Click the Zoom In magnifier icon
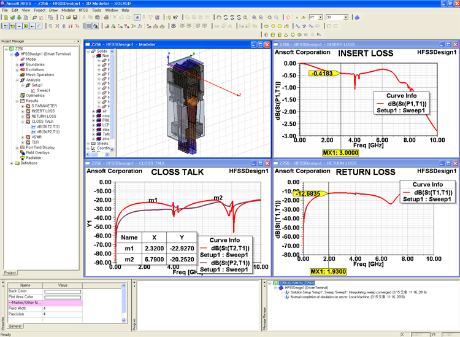The width and height of the screenshot is (460, 337). click(254, 18)
